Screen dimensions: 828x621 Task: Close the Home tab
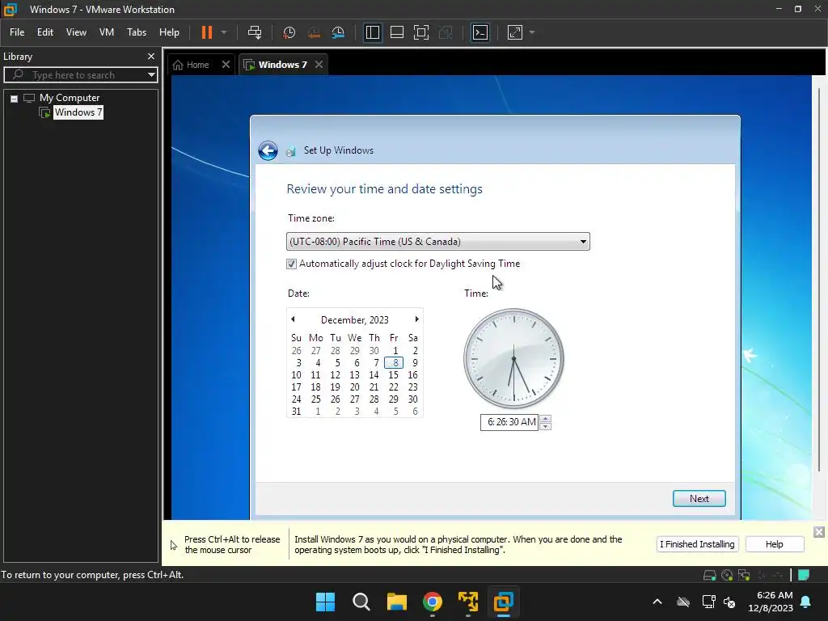[x=226, y=65]
